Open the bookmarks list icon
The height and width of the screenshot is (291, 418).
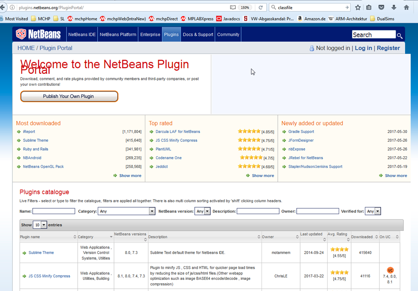[369, 7]
